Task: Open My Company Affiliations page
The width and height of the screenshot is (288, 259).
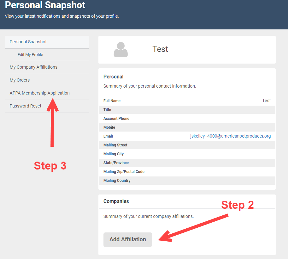Action: (x=33, y=67)
